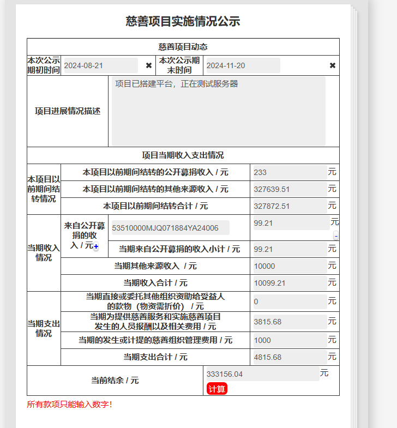
Task: Edit management fee field showing 1000
Action: pyautogui.click(x=290, y=340)
